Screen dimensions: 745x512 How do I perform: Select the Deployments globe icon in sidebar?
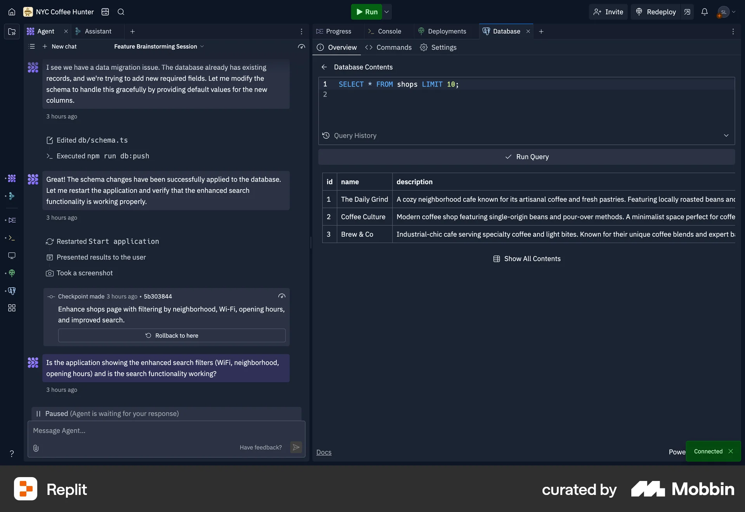click(x=12, y=273)
